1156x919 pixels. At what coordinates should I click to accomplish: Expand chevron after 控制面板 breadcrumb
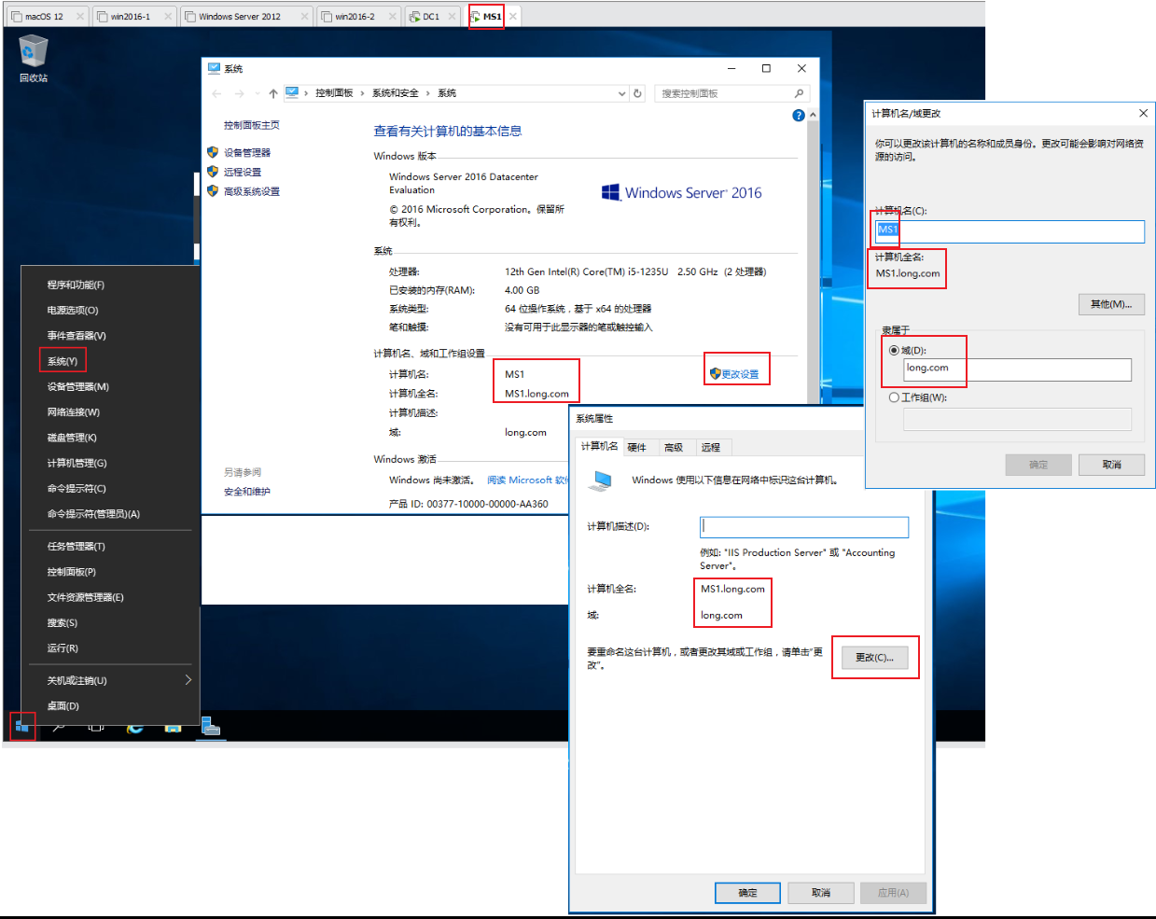tap(363, 93)
